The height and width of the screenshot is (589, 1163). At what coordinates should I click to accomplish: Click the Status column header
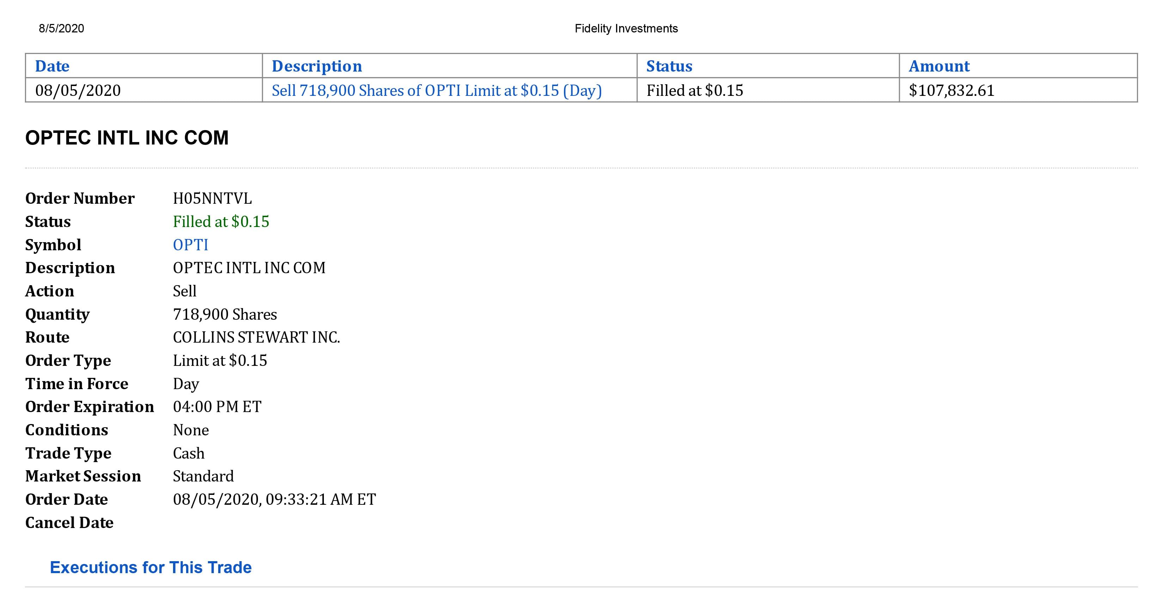[669, 66]
